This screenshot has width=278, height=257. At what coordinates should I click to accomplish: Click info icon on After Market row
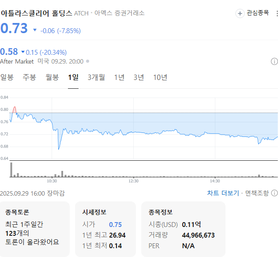tap(274, 61)
